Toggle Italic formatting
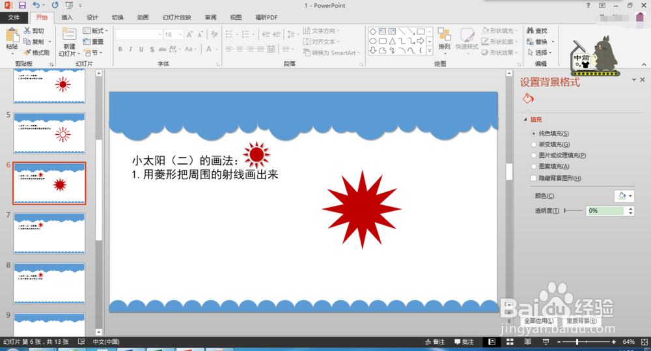 click(x=130, y=49)
